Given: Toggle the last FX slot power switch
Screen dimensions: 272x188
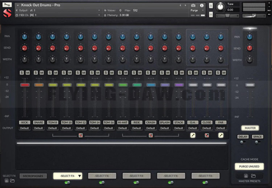Looking at the screenshot, I should [x=205, y=182].
